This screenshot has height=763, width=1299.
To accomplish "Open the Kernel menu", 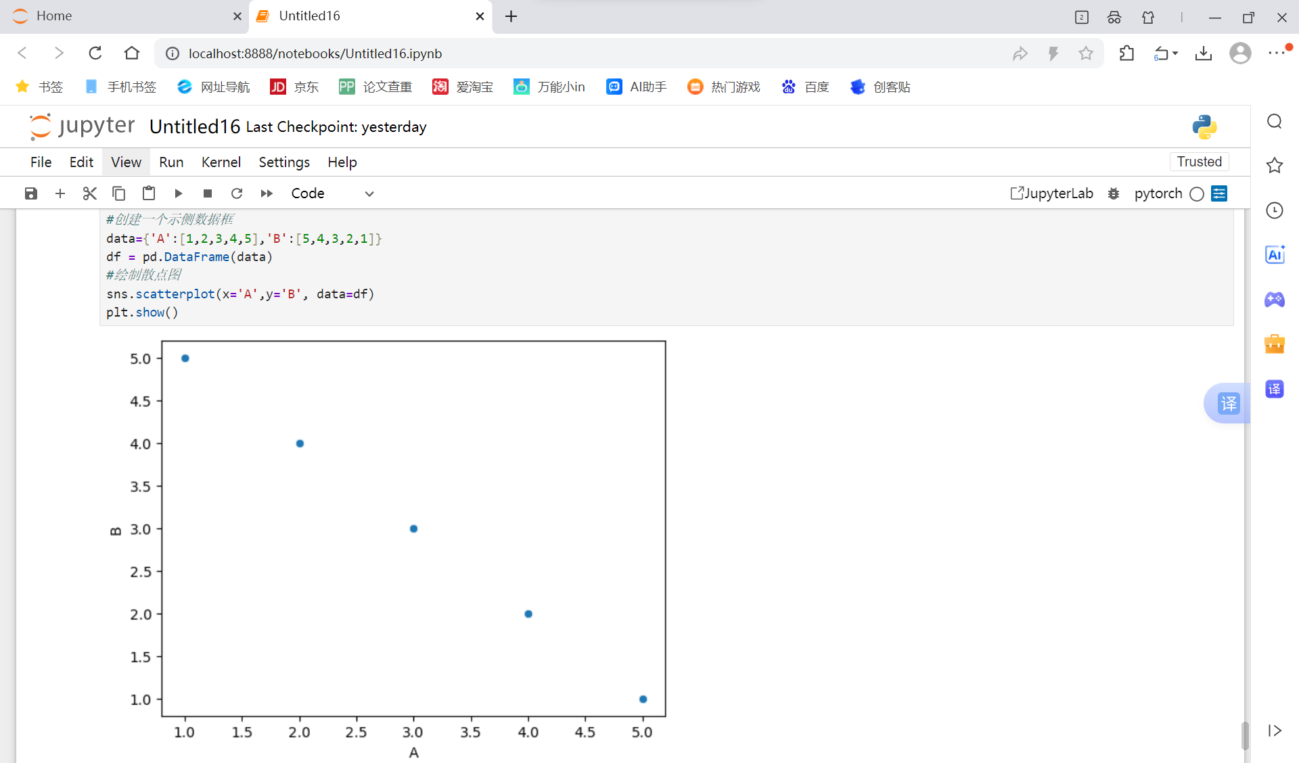I will (221, 162).
